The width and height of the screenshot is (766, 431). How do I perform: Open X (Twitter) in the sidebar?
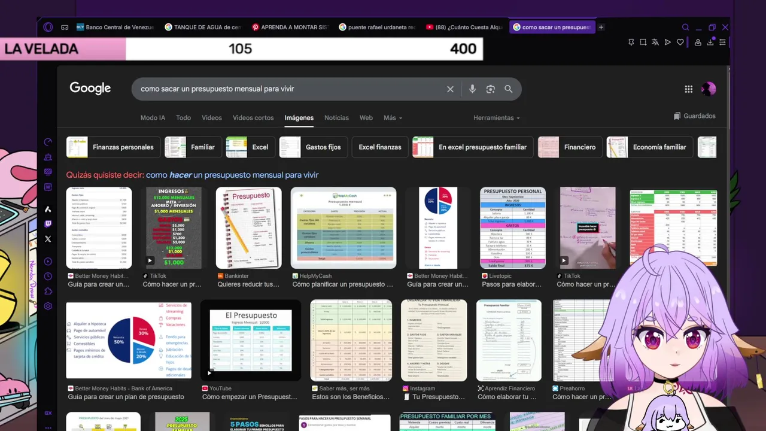[x=48, y=239]
